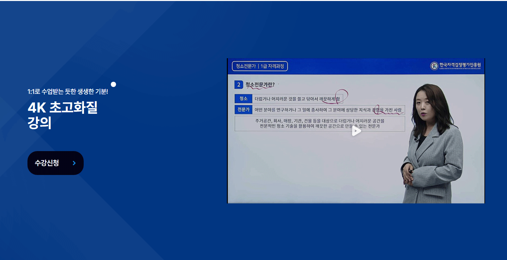Click the 청소전문가란? slide title
Viewport: 507px width, 260px height.
click(260, 85)
